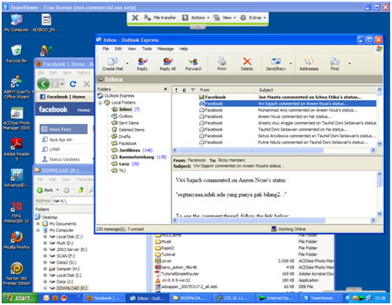This screenshot has height=305, width=392.
Task: Click the Reply toolbar button
Action: click(142, 64)
